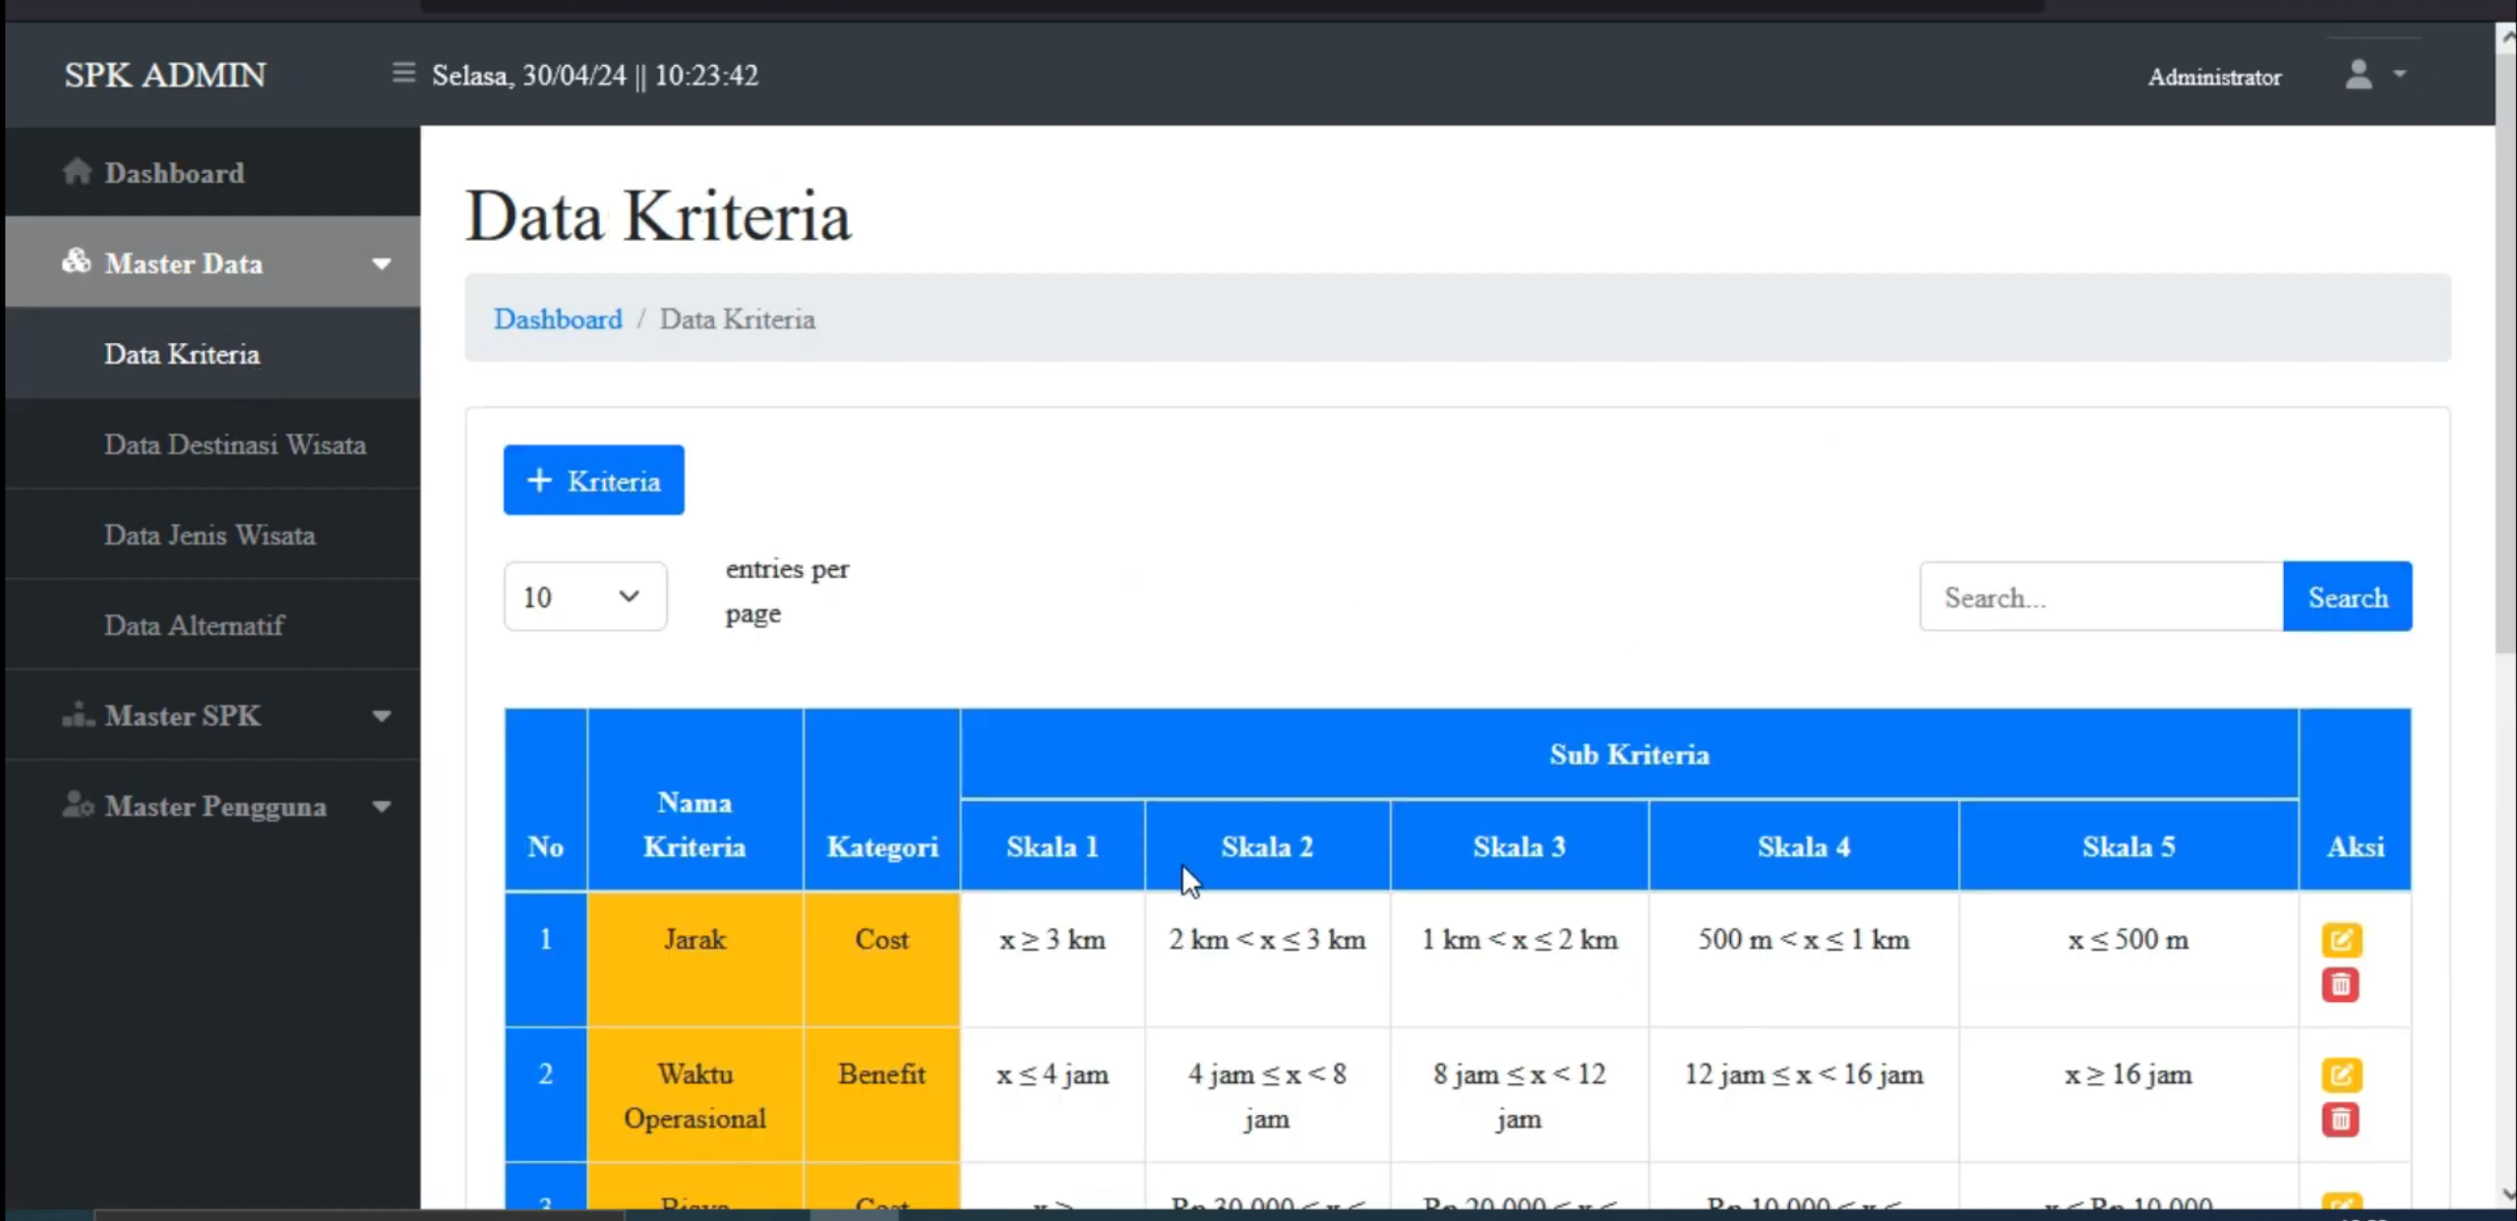Click Master Pengguna menu label
The width and height of the screenshot is (2517, 1221).
(215, 806)
